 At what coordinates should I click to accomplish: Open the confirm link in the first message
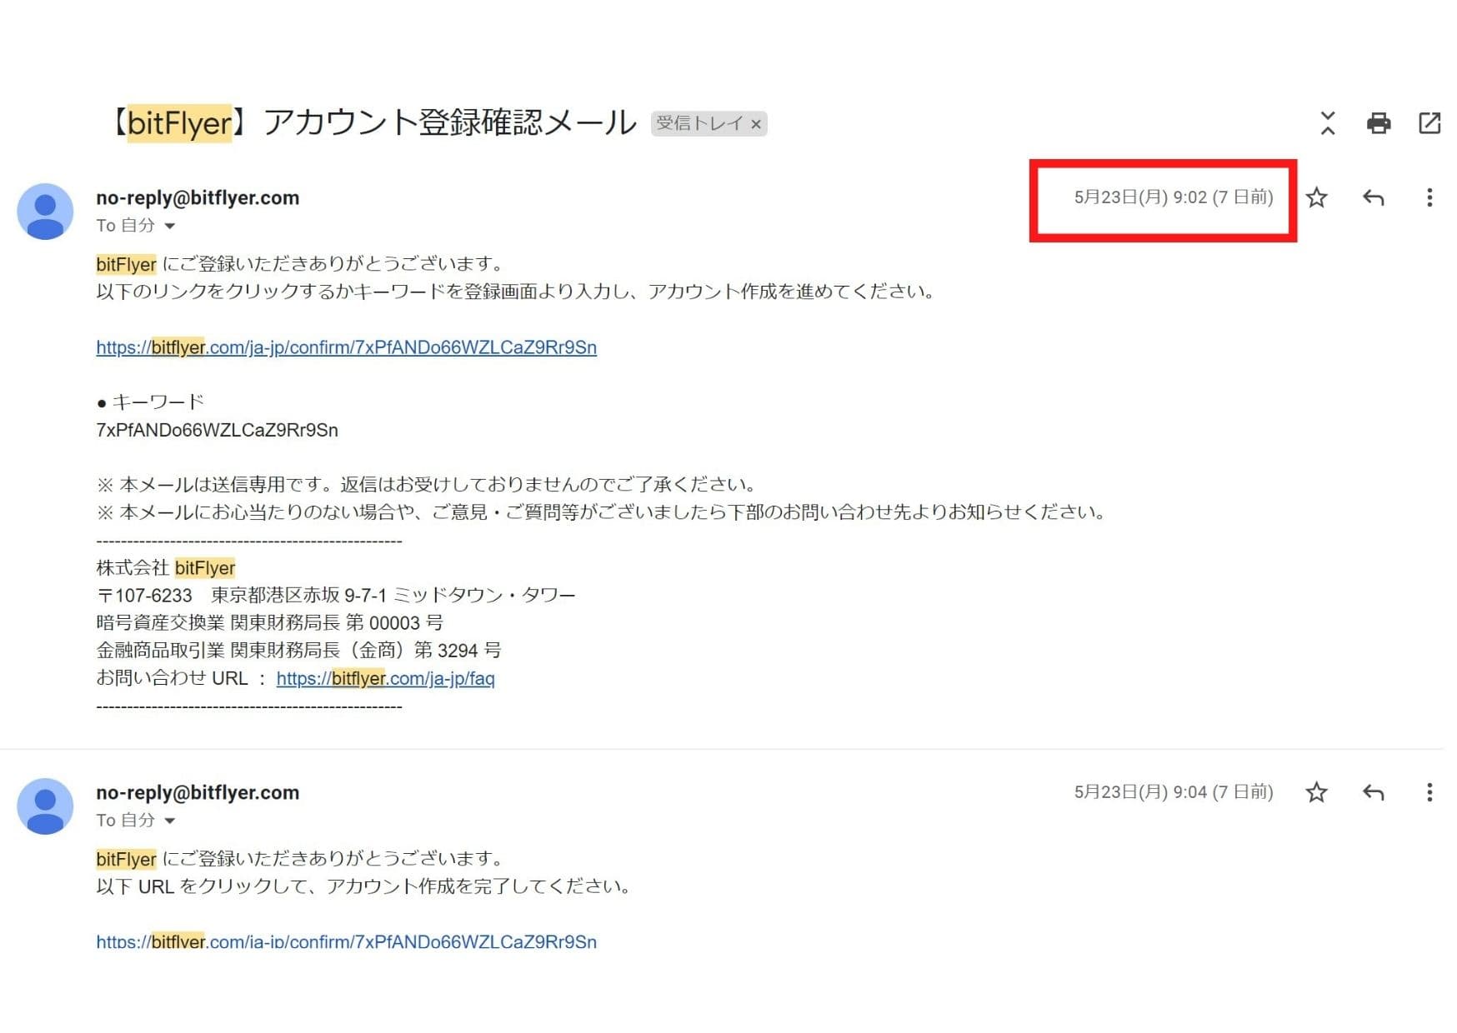tap(346, 347)
